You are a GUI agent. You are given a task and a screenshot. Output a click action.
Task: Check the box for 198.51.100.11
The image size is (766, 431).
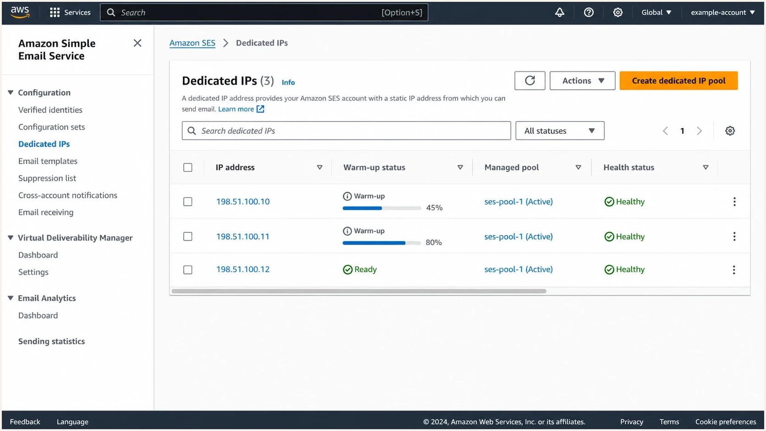click(x=188, y=236)
